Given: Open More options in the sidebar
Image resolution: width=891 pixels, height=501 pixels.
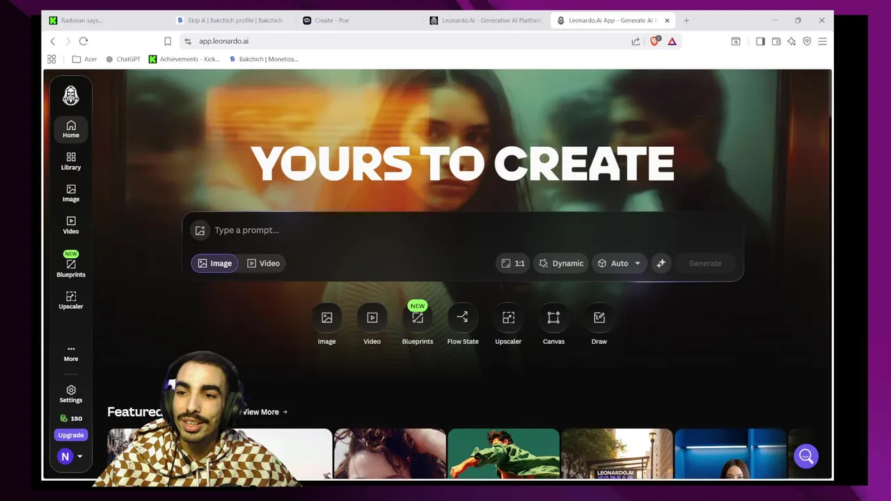Looking at the screenshot, I should point(70,353).
